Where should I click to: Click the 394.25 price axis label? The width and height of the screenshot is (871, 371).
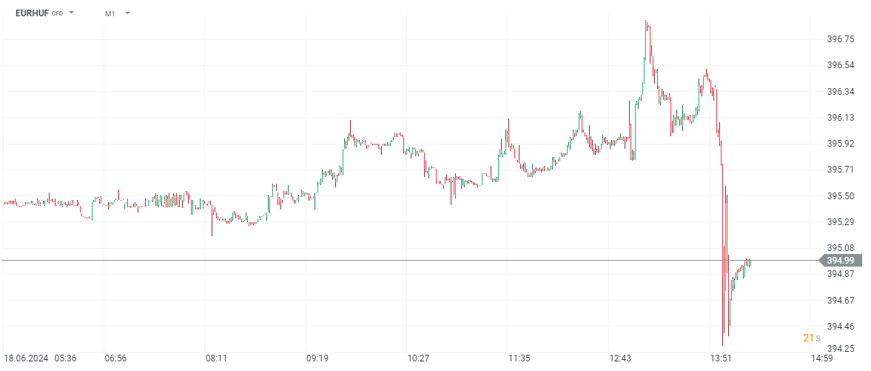coord(841,349)
